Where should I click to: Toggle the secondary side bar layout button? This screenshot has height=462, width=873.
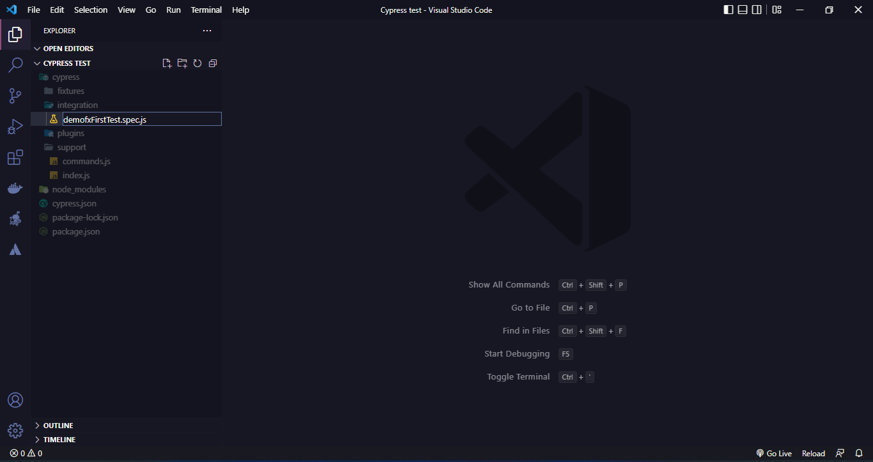coord(757,10)
